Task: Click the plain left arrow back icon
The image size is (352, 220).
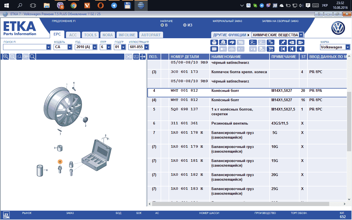Action: 300,49
